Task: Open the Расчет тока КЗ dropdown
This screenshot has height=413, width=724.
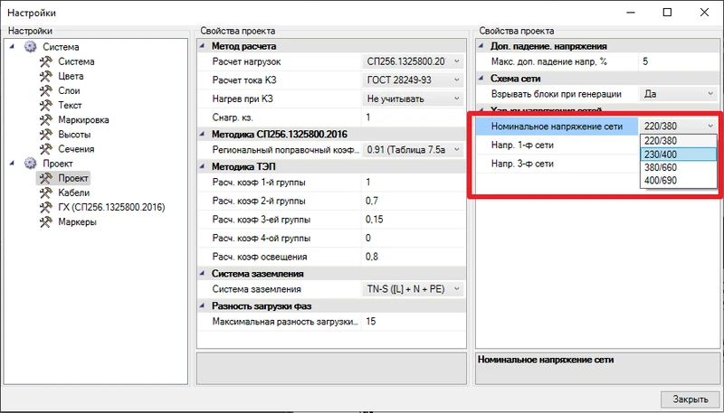Action: coord(457,80)
